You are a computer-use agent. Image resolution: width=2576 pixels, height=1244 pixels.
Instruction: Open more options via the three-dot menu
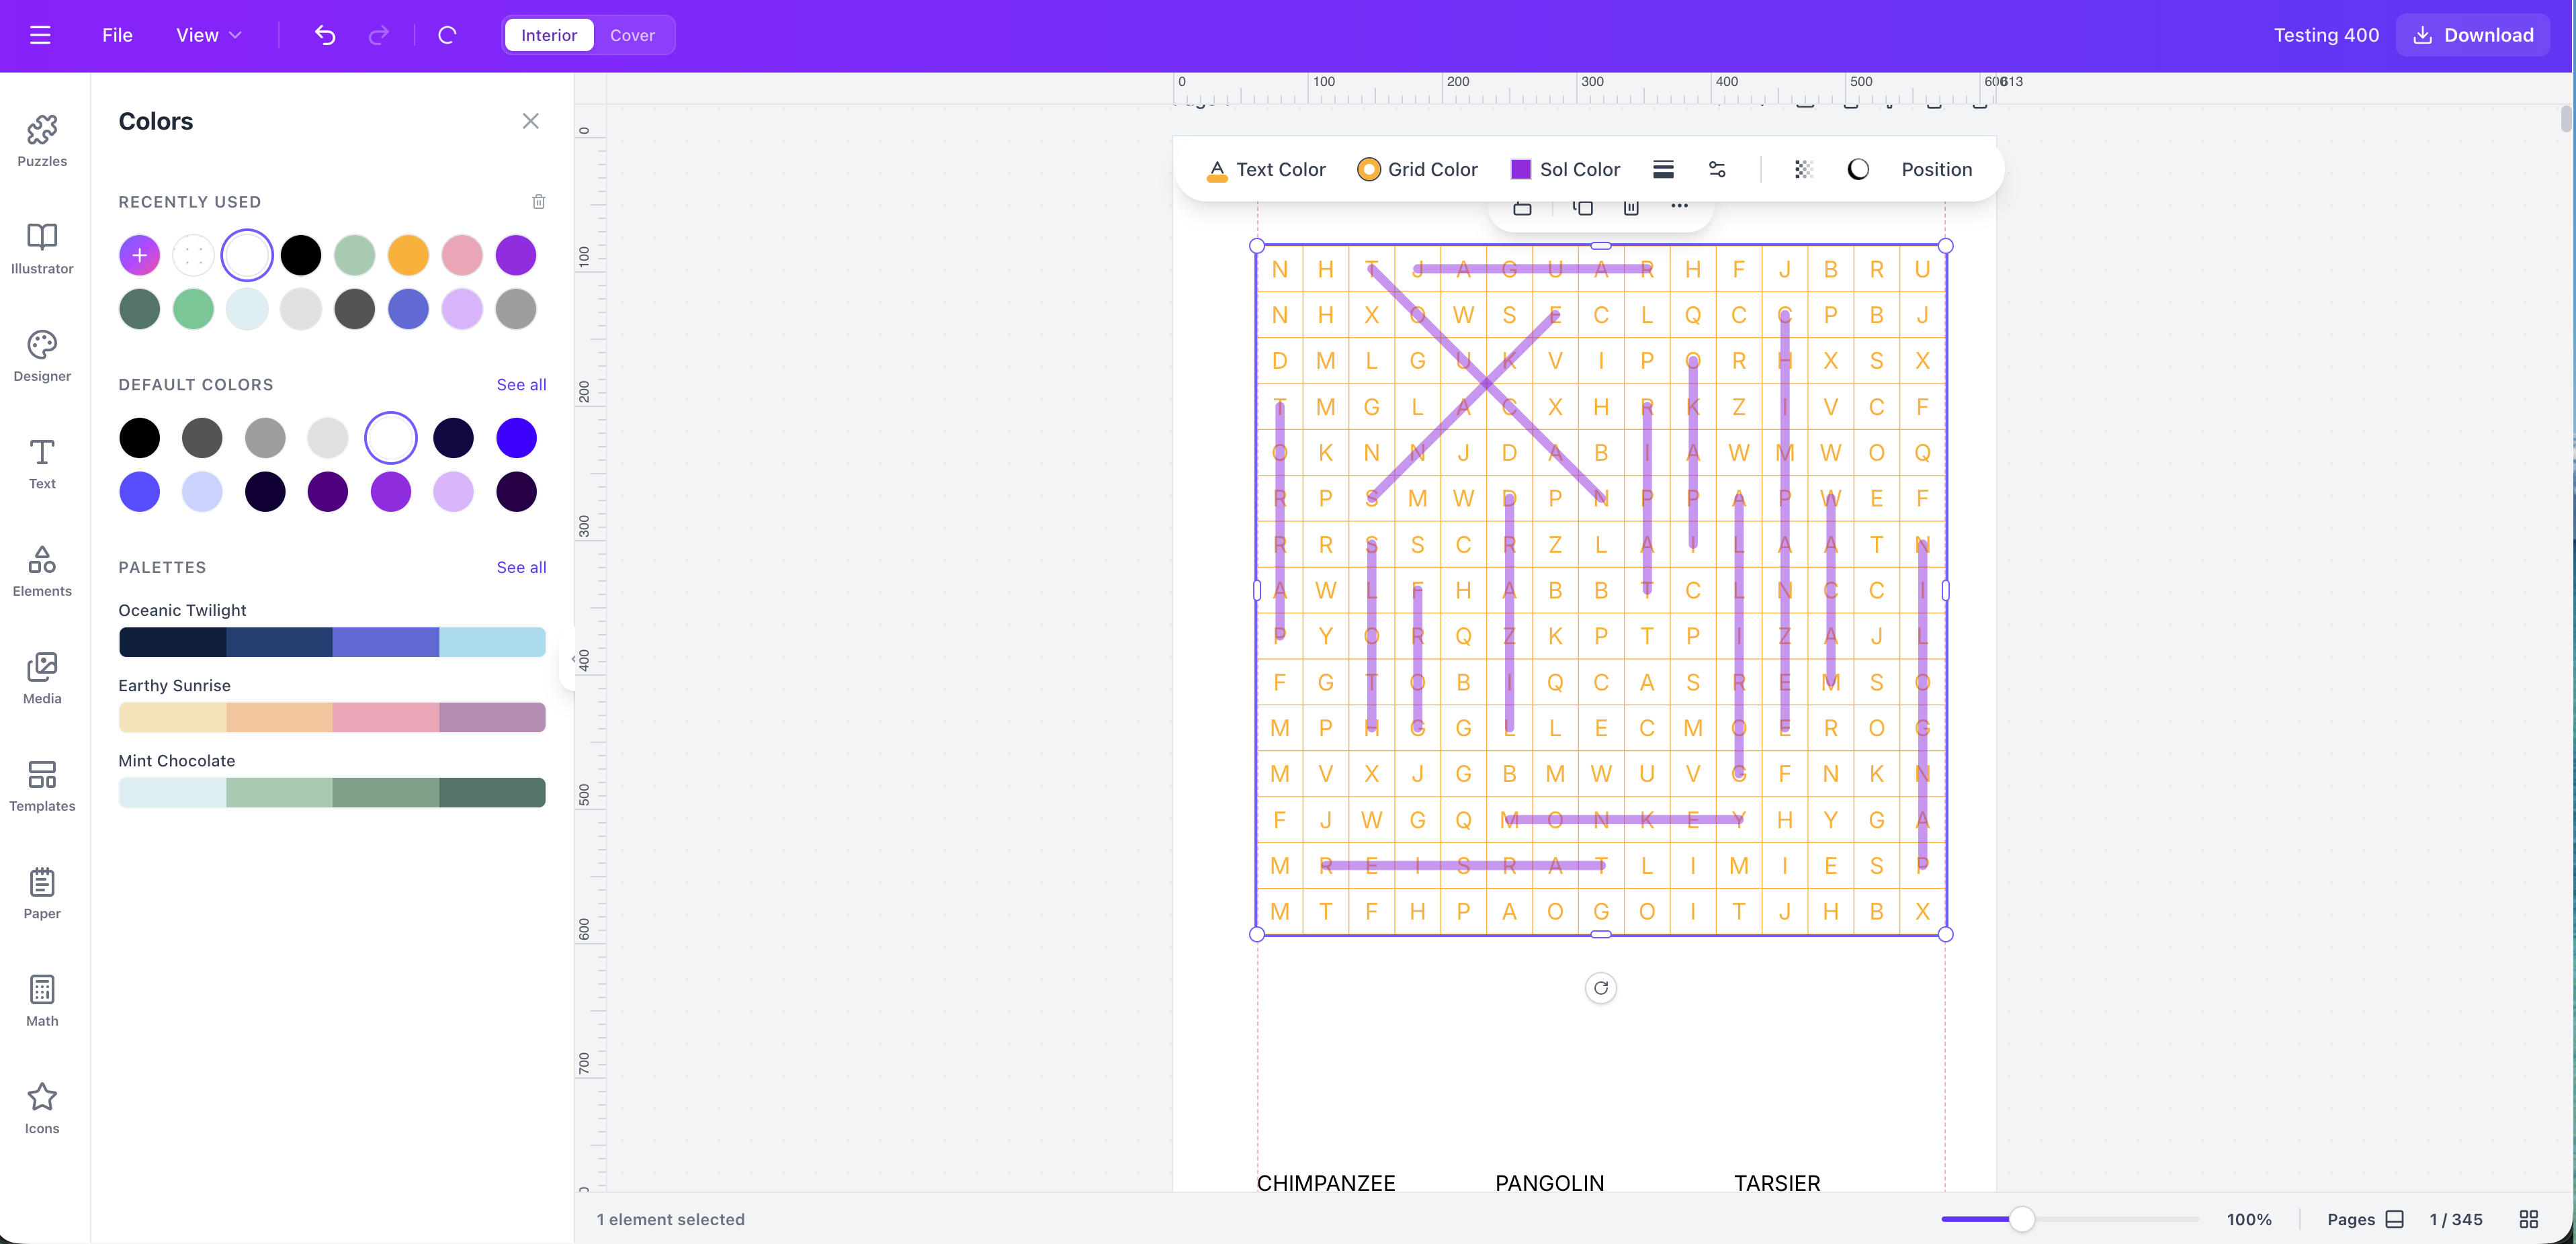point(1679,206)
